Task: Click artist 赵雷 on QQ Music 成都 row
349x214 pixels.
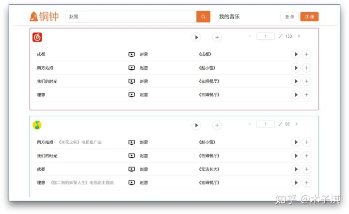Action: (144, 169)
